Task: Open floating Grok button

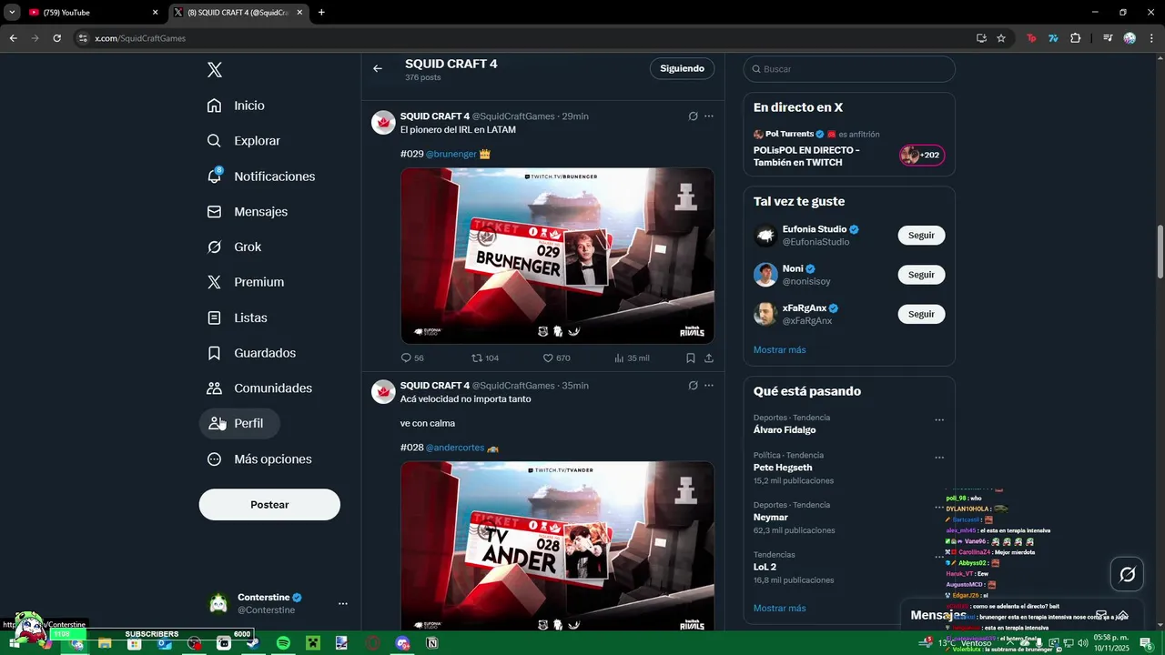Action: coord(1127,574)
